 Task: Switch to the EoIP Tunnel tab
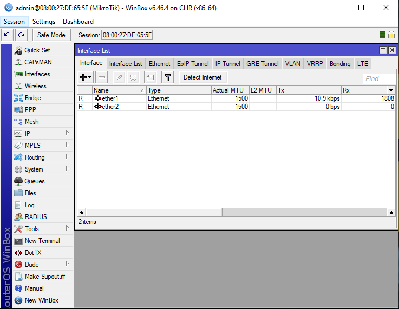[193, 63]
